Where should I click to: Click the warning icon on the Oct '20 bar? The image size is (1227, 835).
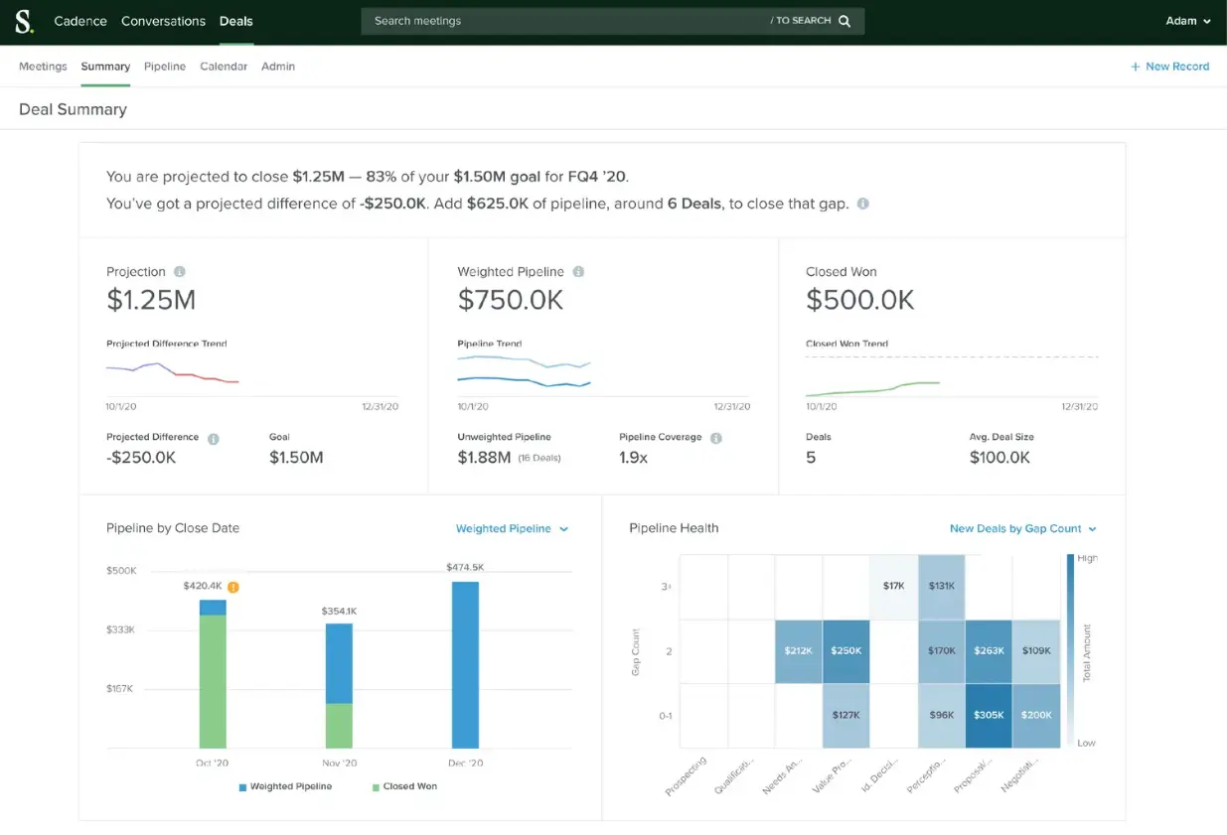click(x=231, y=586)
